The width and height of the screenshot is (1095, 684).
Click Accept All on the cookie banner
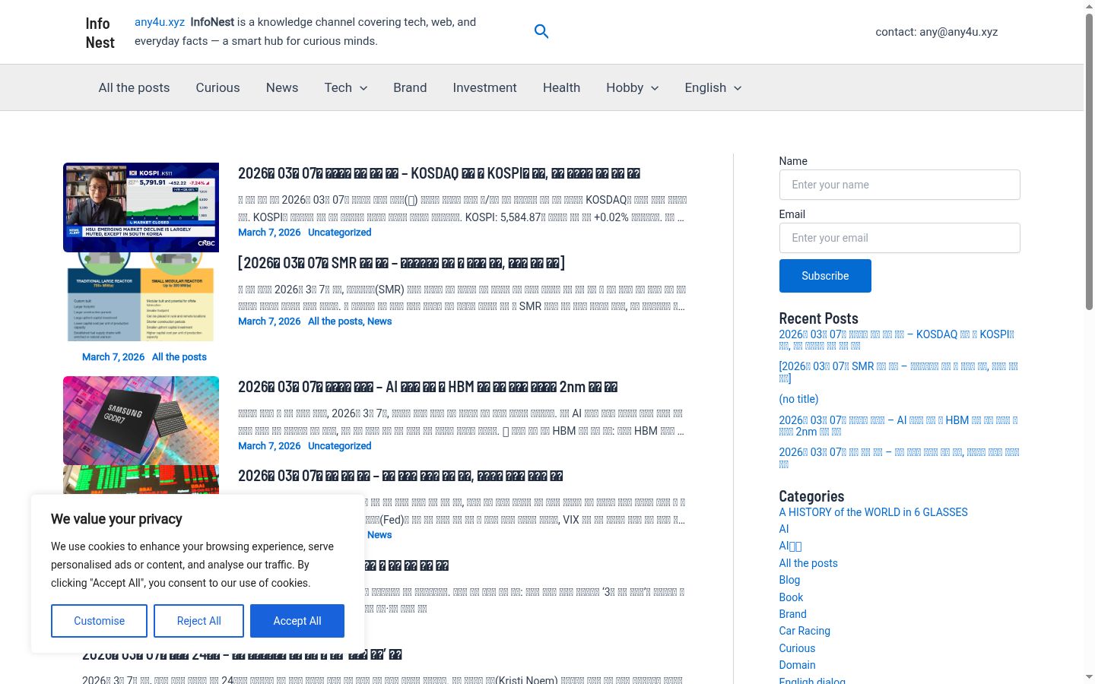coord(297,621)
